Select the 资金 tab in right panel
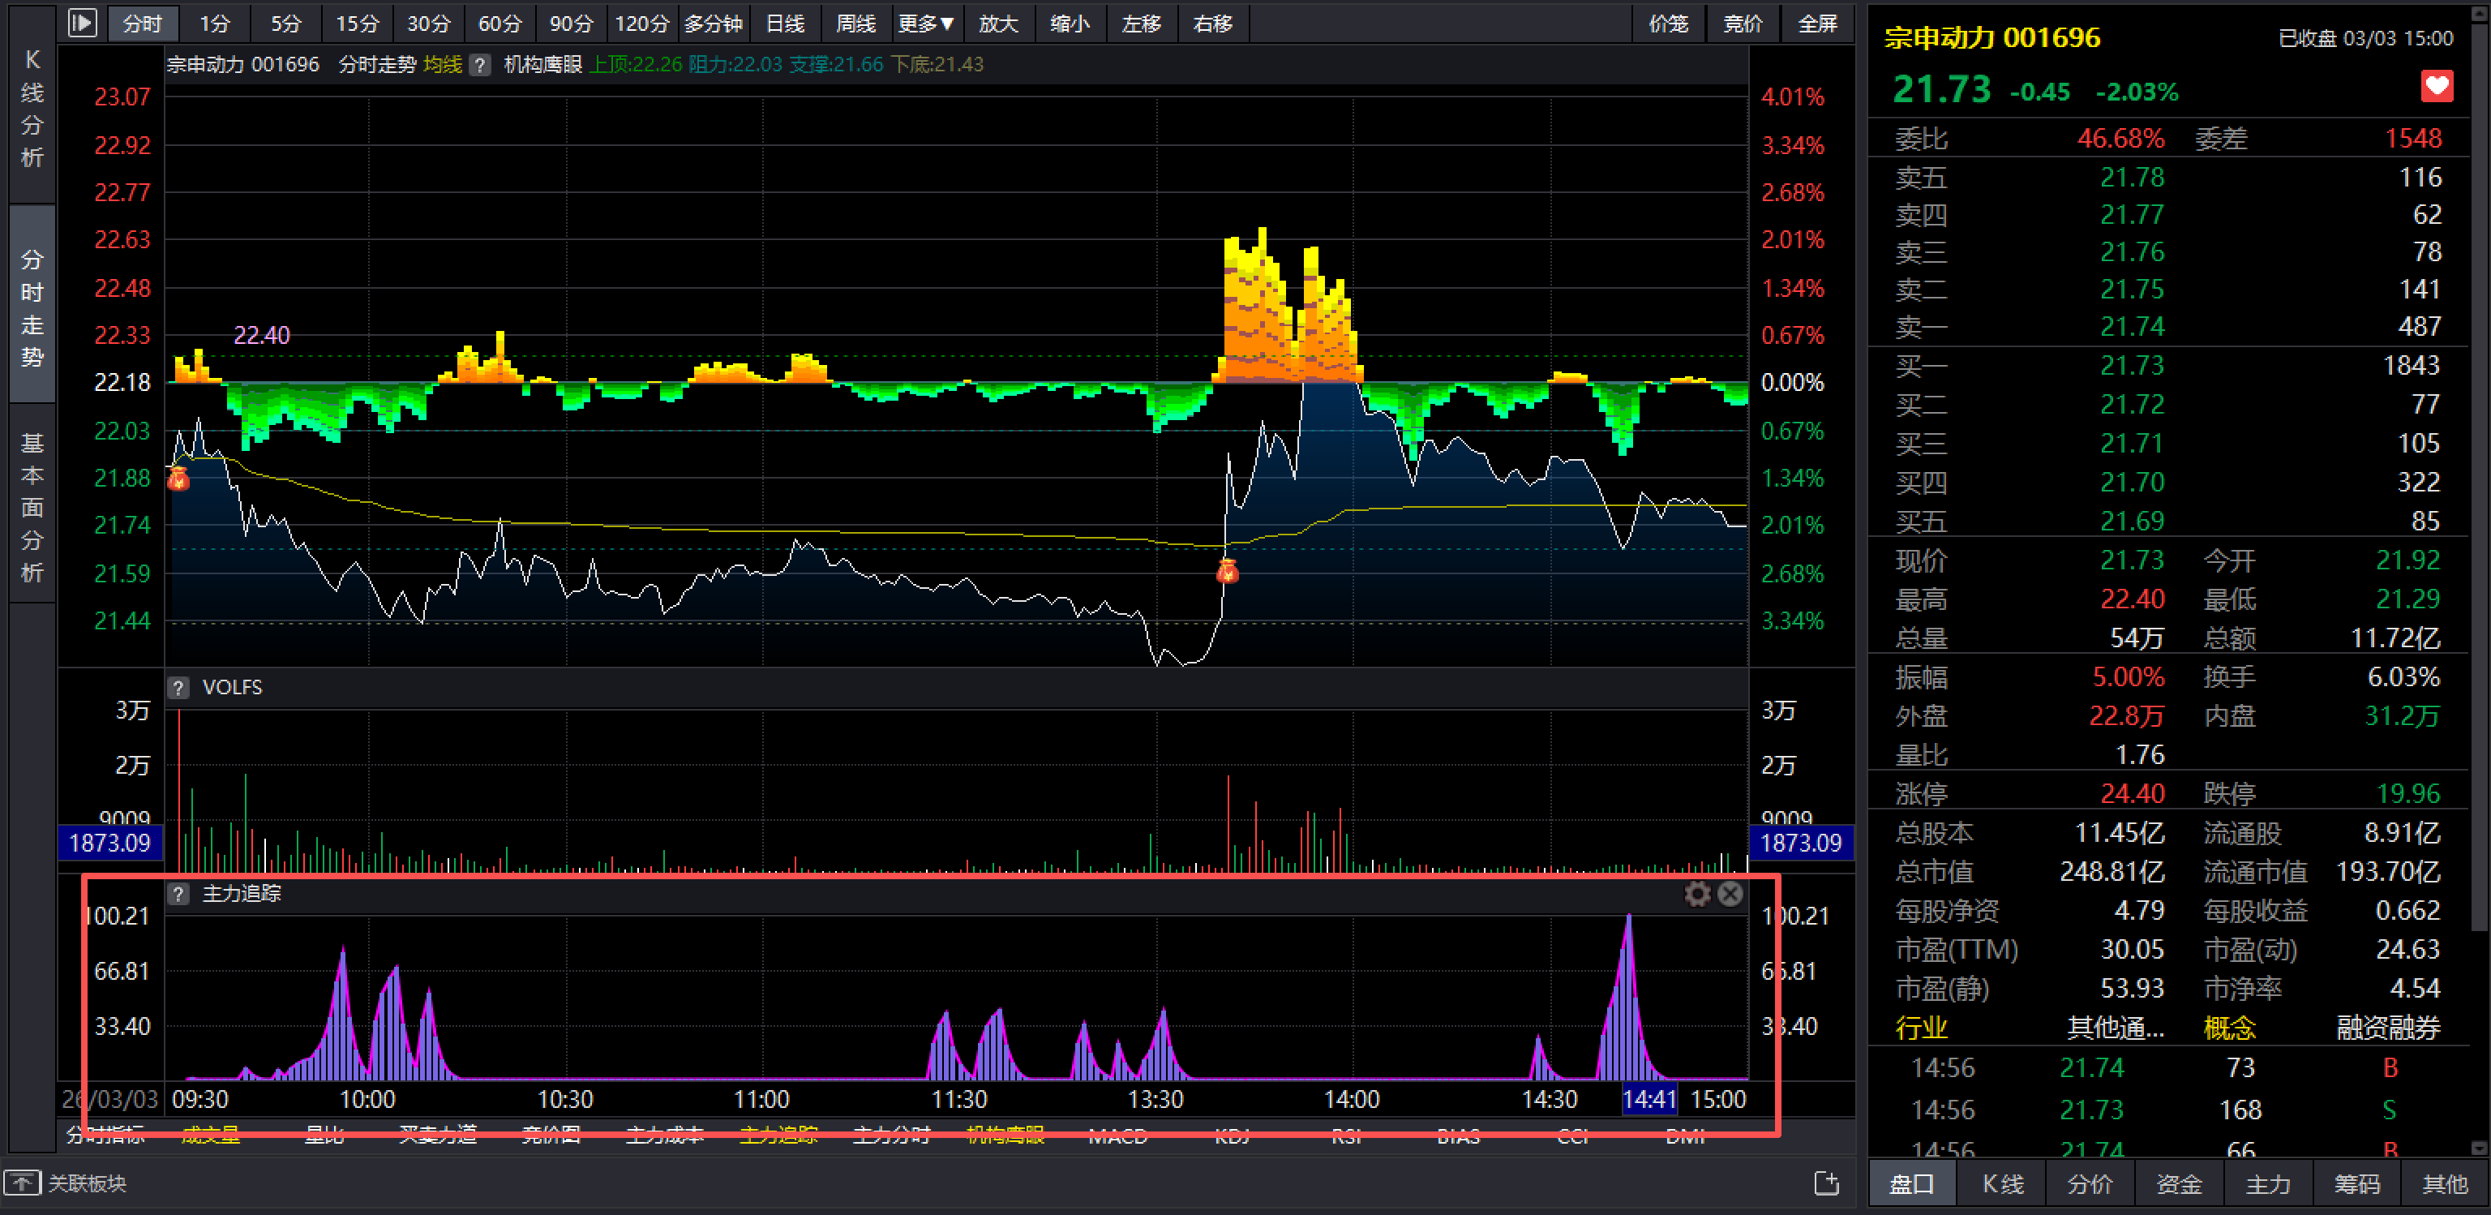This screenshot has width=2491, height=1215. (x=2179, y=1184)
